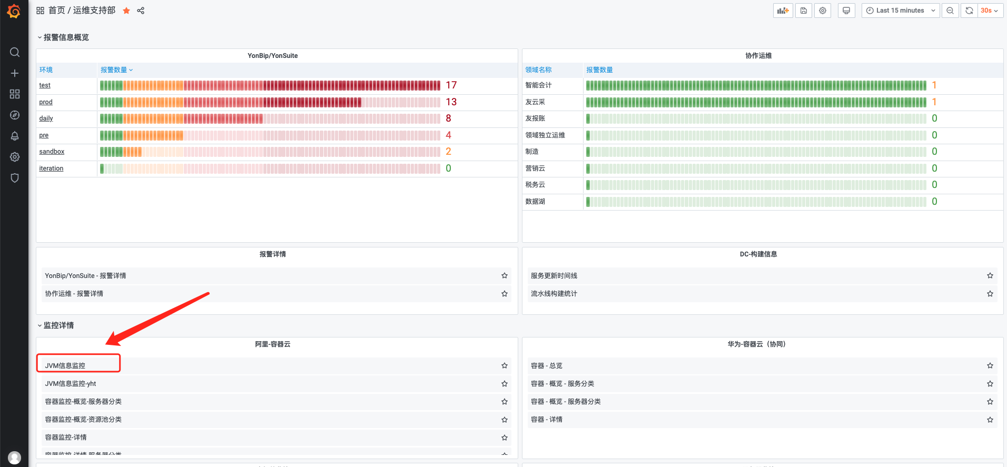Open 容器 - 总览 in 华为-容器云 panel
The height and width of the screenshot is (467, 1007).
point(547,366)
